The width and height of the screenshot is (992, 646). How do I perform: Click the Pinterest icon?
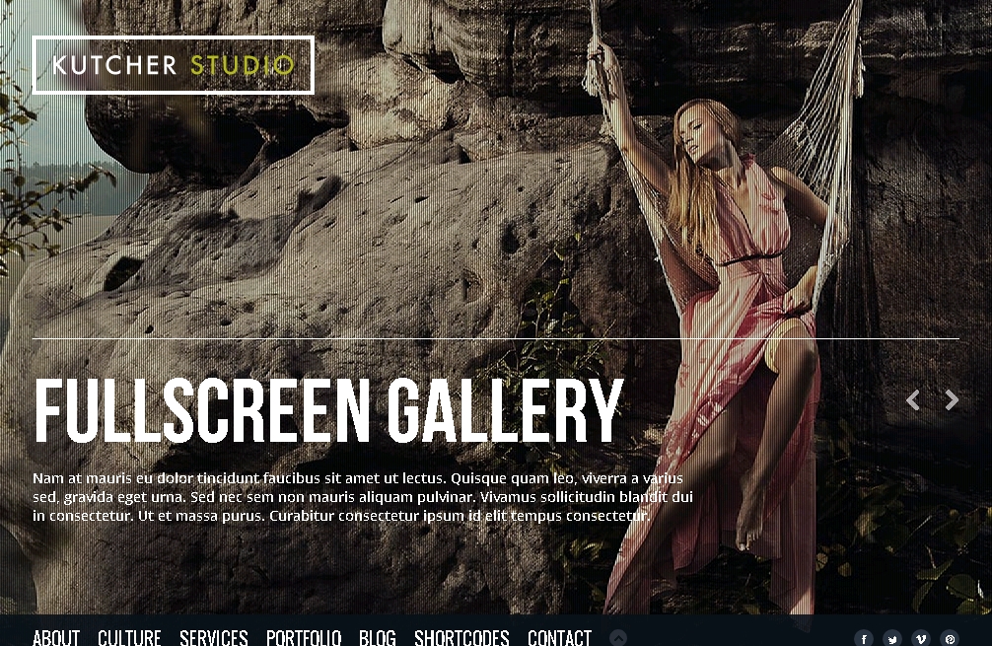pos(949,639)
